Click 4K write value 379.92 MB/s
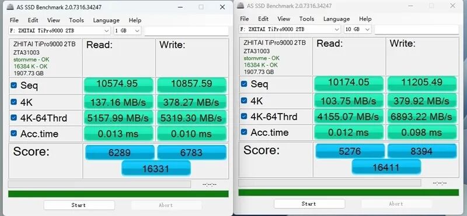The image size is (467, 216). click(x=421, y=100)
